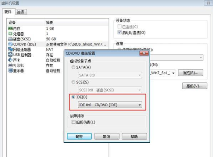The image size is (213, 157).
Task: Select the memory (内存) device icon
Action: point(10,28)
